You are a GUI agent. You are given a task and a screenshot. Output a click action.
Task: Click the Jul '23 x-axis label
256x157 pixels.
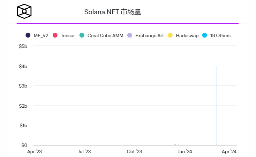pos(84,151)
